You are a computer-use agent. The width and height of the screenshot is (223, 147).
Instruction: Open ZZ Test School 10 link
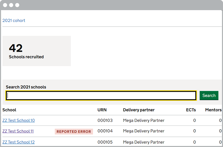(x=18, y=120)
